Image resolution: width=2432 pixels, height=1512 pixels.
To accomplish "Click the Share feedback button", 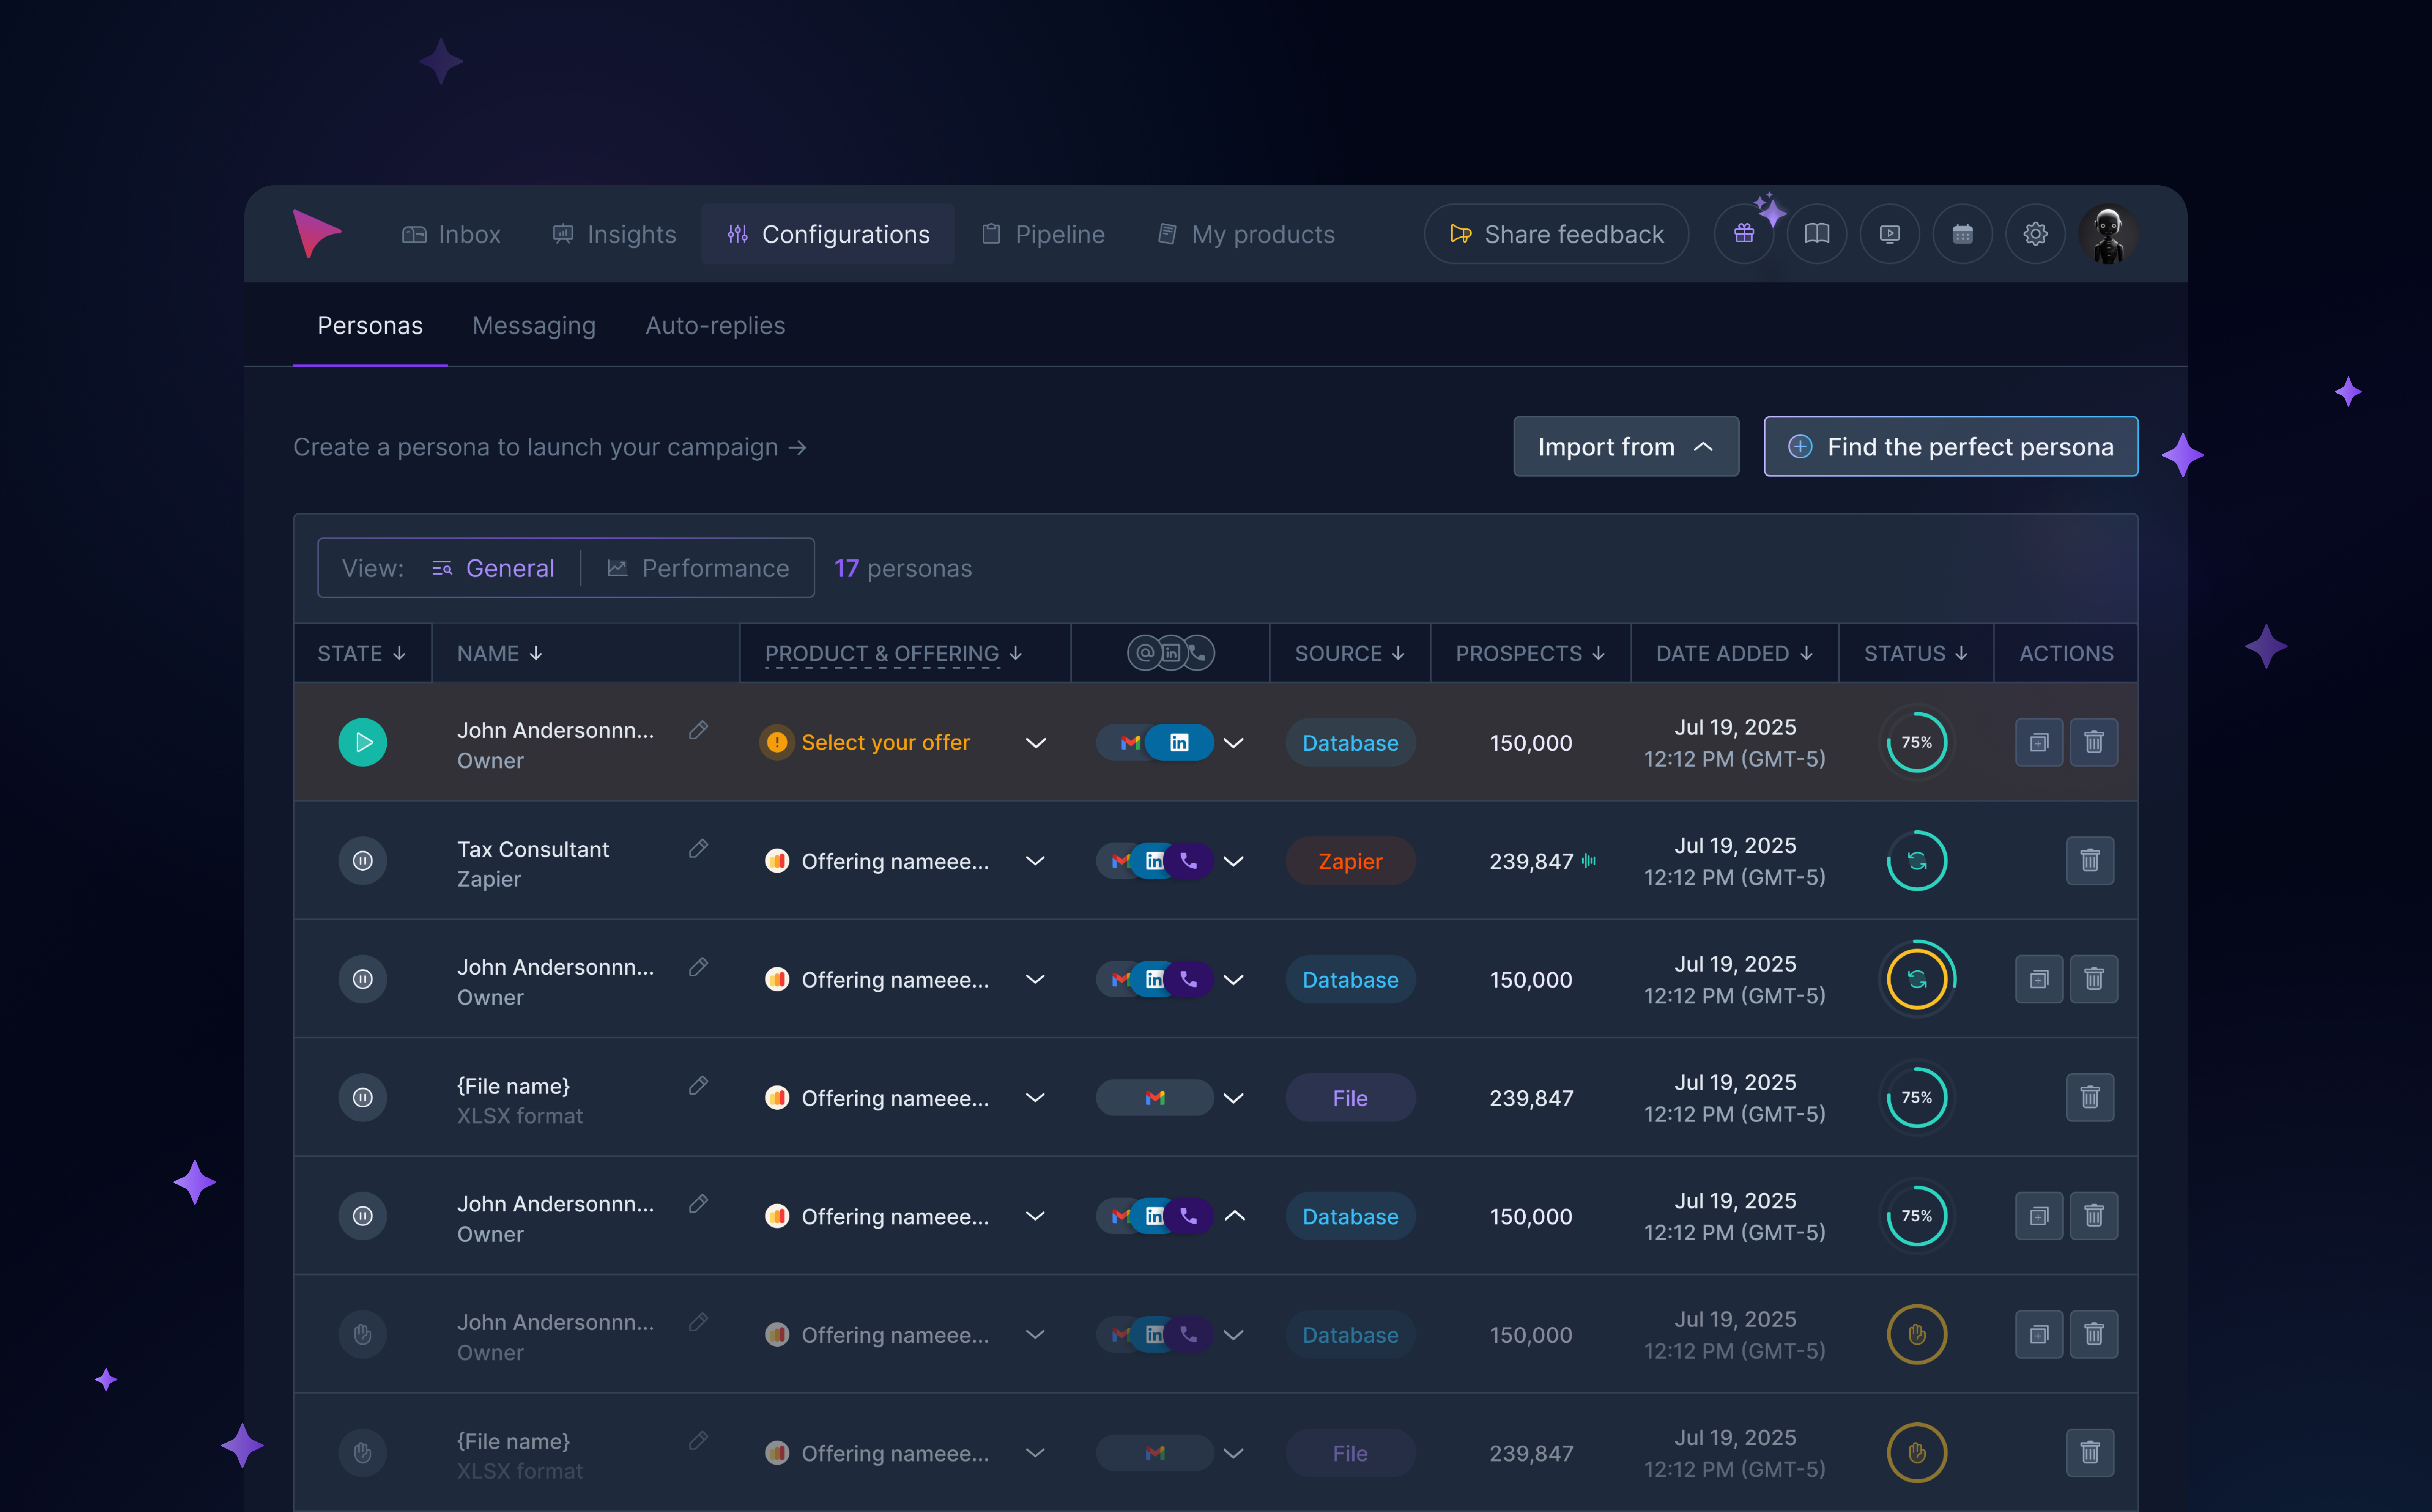I will pos(1556,233).
